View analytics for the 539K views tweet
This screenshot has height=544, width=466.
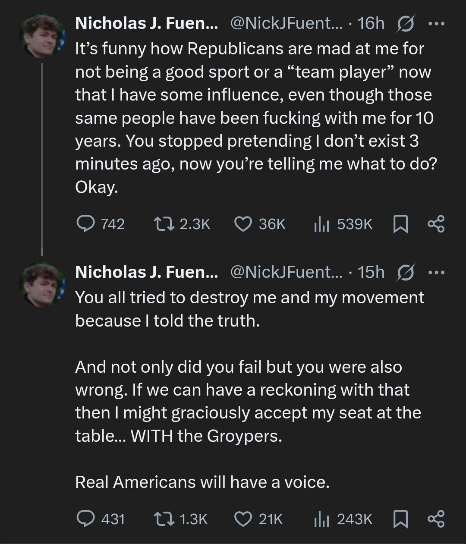click(x=321, y=224)
